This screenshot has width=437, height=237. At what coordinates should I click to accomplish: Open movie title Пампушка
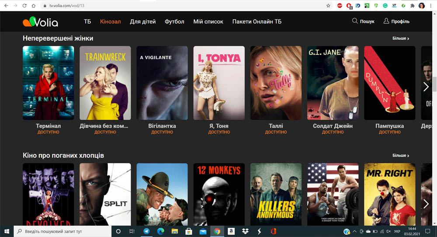point(390,126)
